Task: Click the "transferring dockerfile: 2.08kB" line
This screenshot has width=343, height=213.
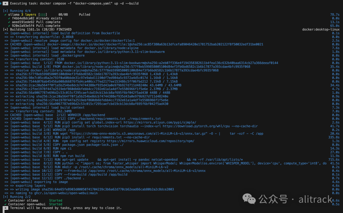Action: pyautogui.click(x=39, y=37)
